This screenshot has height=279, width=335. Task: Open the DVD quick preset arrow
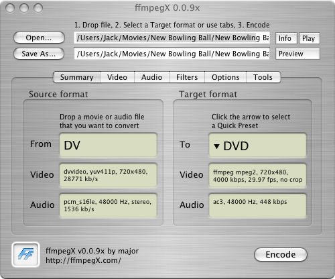216,146
